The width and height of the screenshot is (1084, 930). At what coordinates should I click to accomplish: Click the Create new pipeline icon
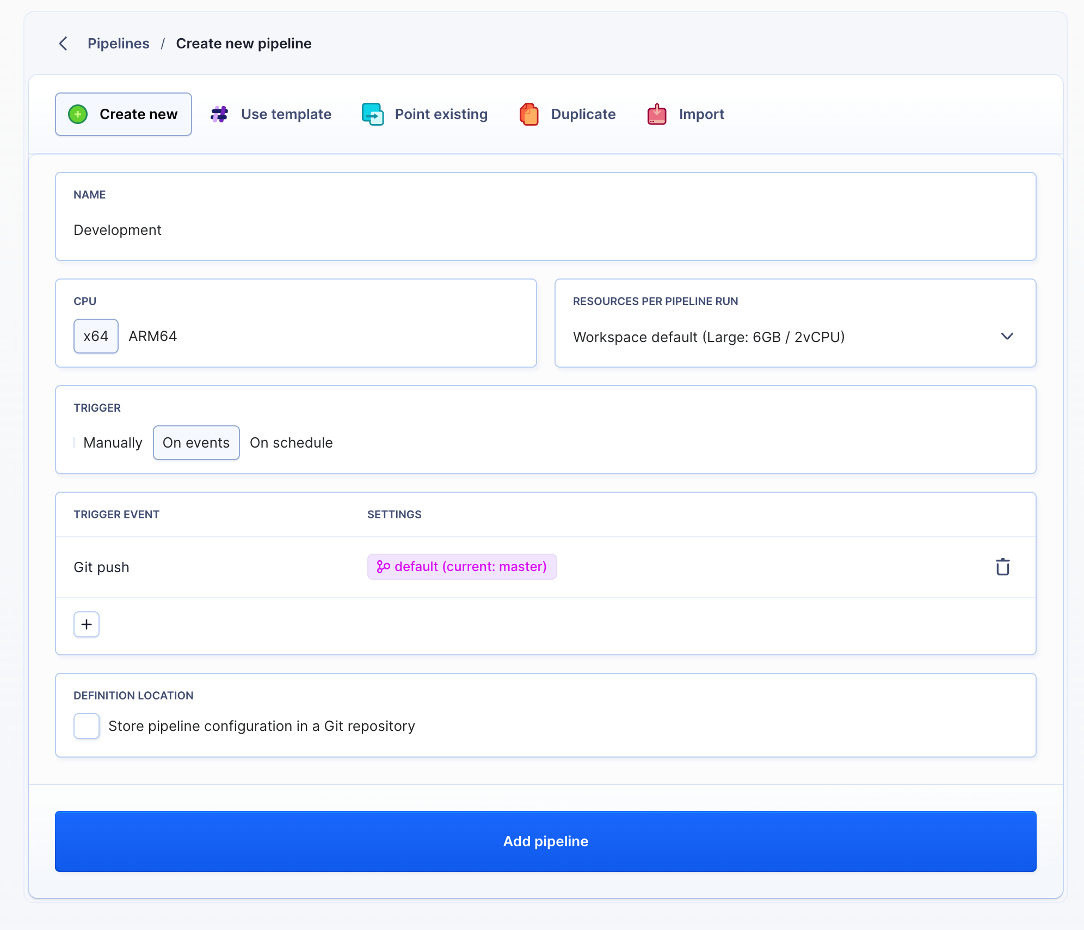point(77,114)
